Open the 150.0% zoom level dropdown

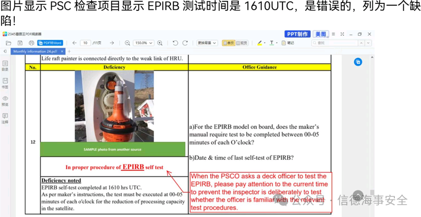(143, 43)
